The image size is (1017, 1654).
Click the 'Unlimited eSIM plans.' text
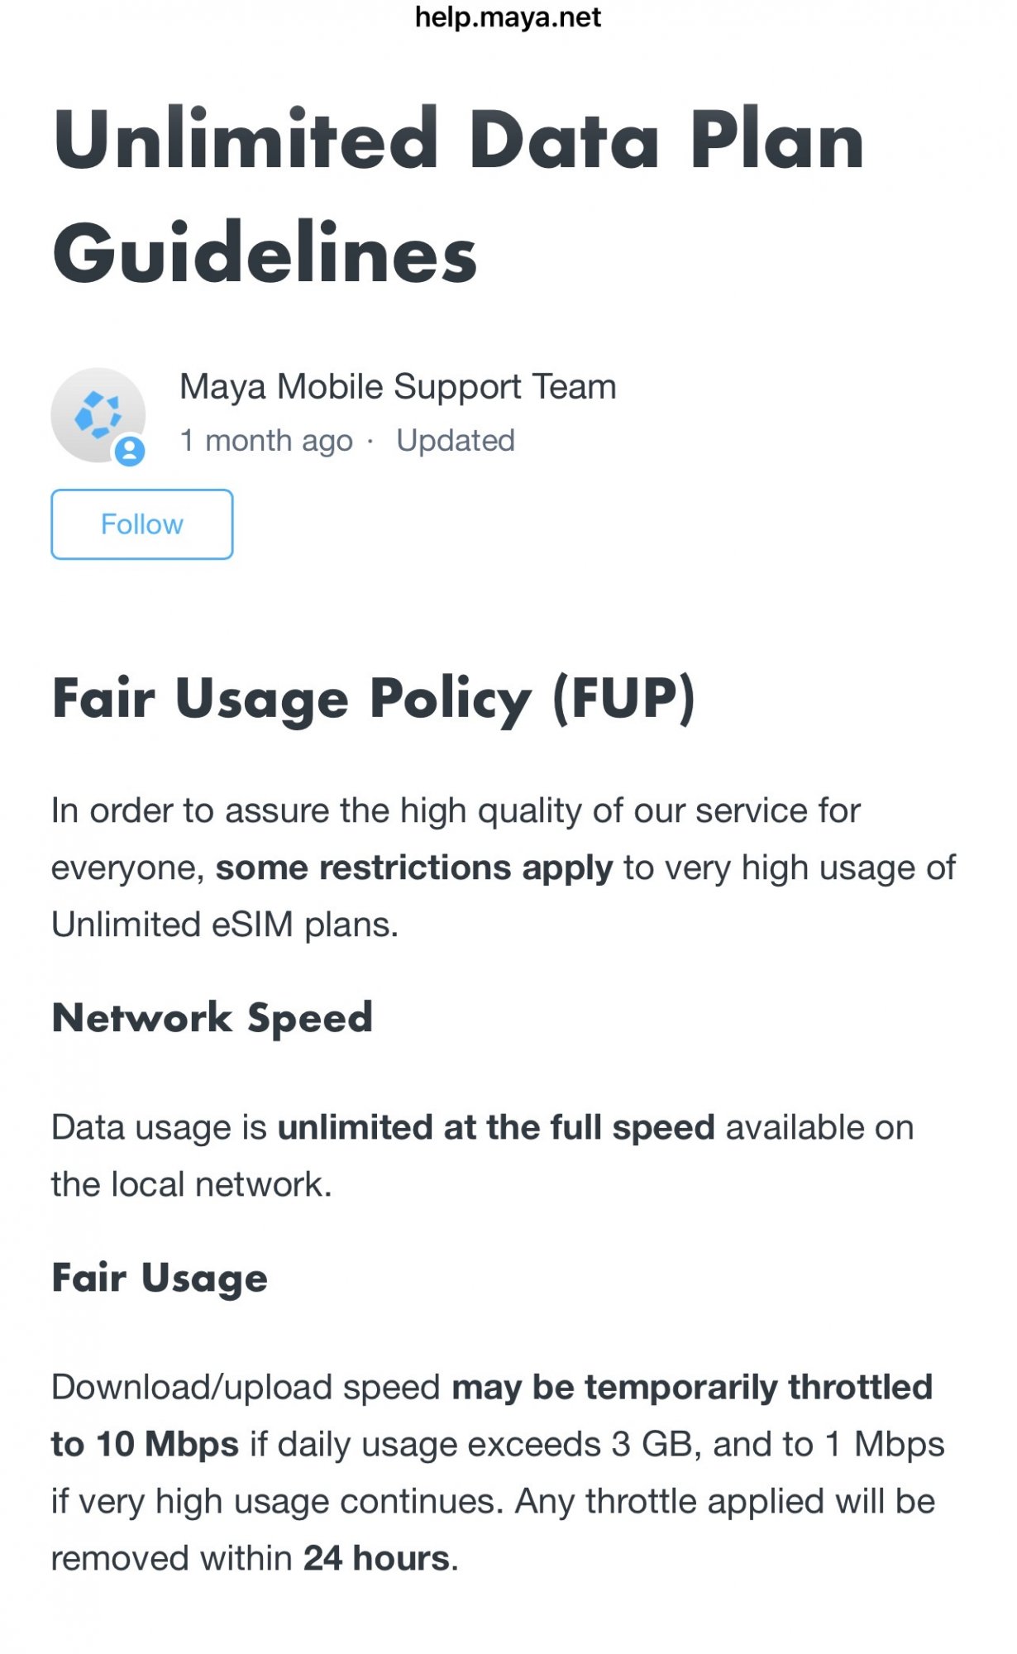225,925
